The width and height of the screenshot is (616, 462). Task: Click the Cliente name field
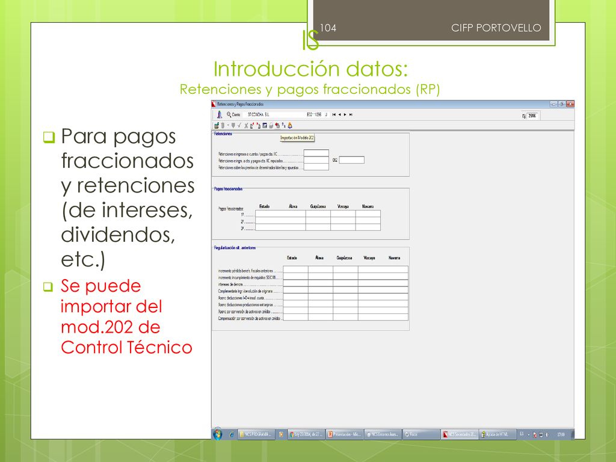click(274, 115)
